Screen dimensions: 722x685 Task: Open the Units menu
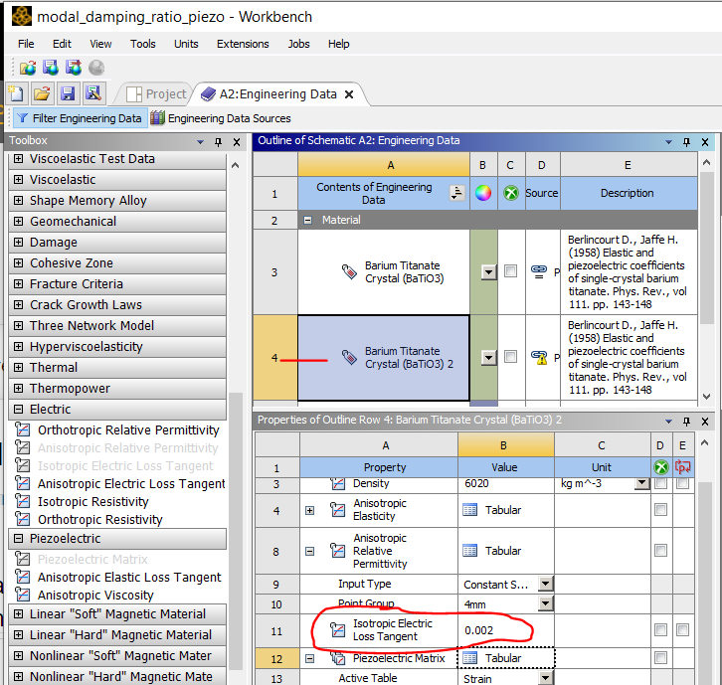[186, 44]
